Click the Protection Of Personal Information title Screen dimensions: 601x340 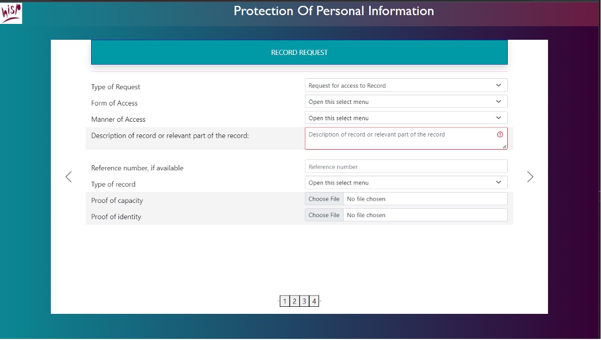point(334,11)
